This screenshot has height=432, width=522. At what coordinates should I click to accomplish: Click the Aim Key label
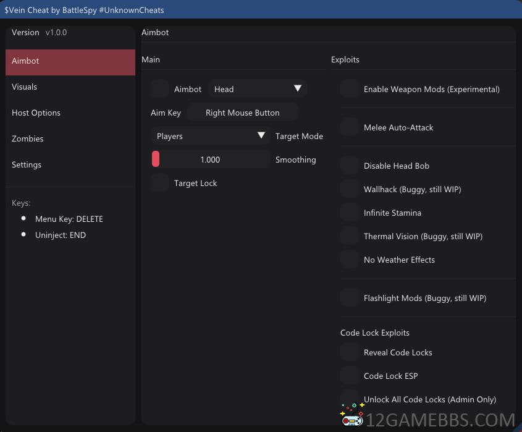tap(166, 113)
